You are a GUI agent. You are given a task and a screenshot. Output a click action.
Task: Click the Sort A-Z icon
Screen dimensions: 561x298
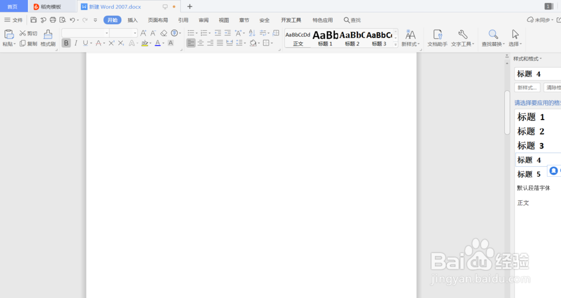pos(252,33)
